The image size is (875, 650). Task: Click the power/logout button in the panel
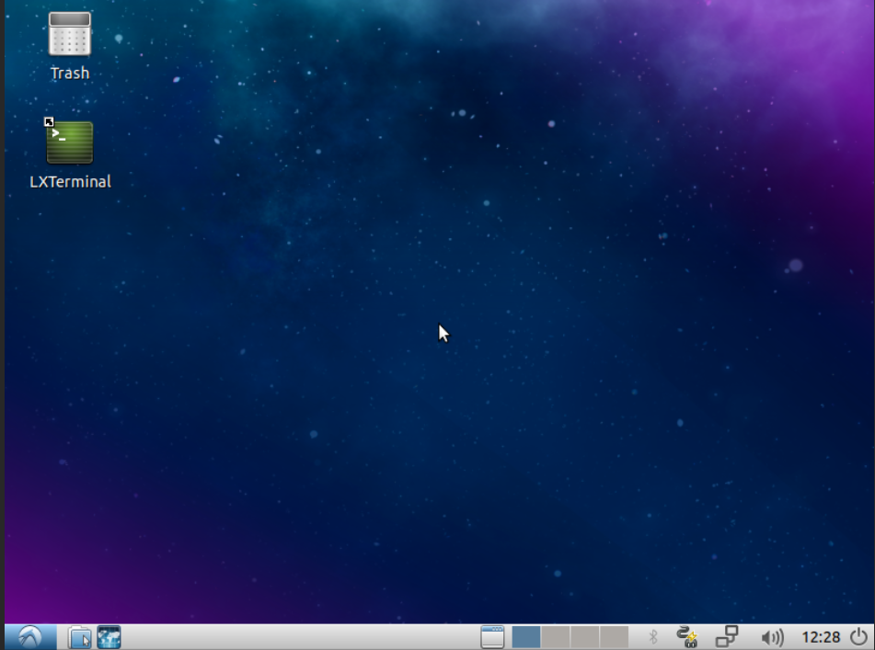[x=858, y=636]
